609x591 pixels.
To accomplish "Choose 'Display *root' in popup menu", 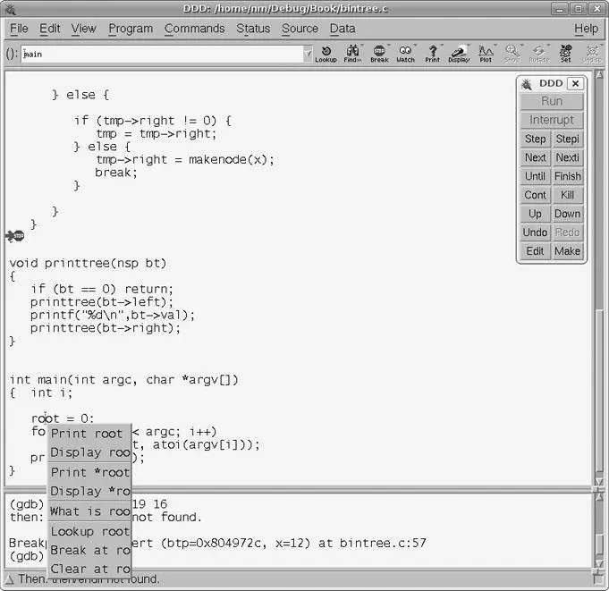I will (x=89, y=491).
